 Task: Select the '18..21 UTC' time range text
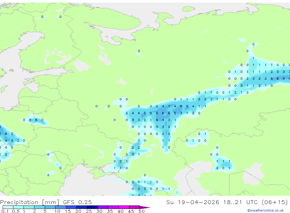[x=241, y=202]
